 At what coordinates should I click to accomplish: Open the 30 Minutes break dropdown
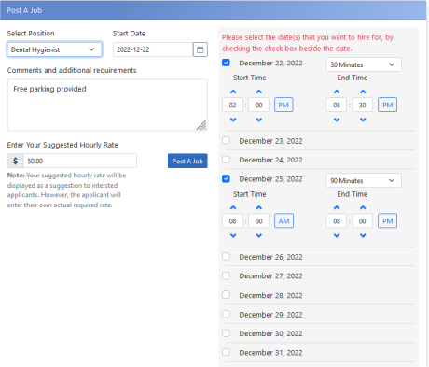(364, 64)
